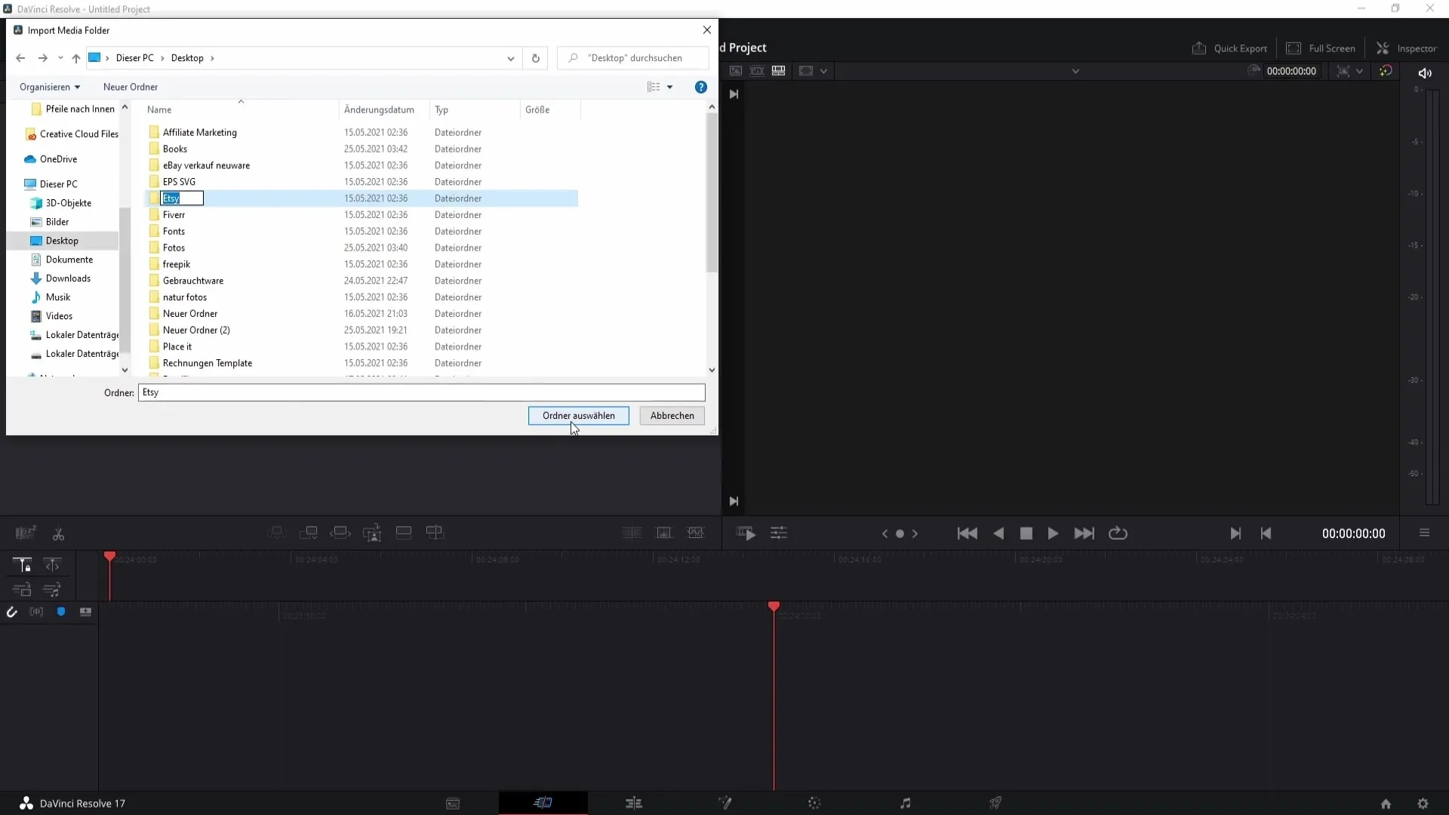Jump to the first frame button
Image resolution: width=1449 pixels, height=815 pixels.
pyautogui.click(x=967, y=534)
